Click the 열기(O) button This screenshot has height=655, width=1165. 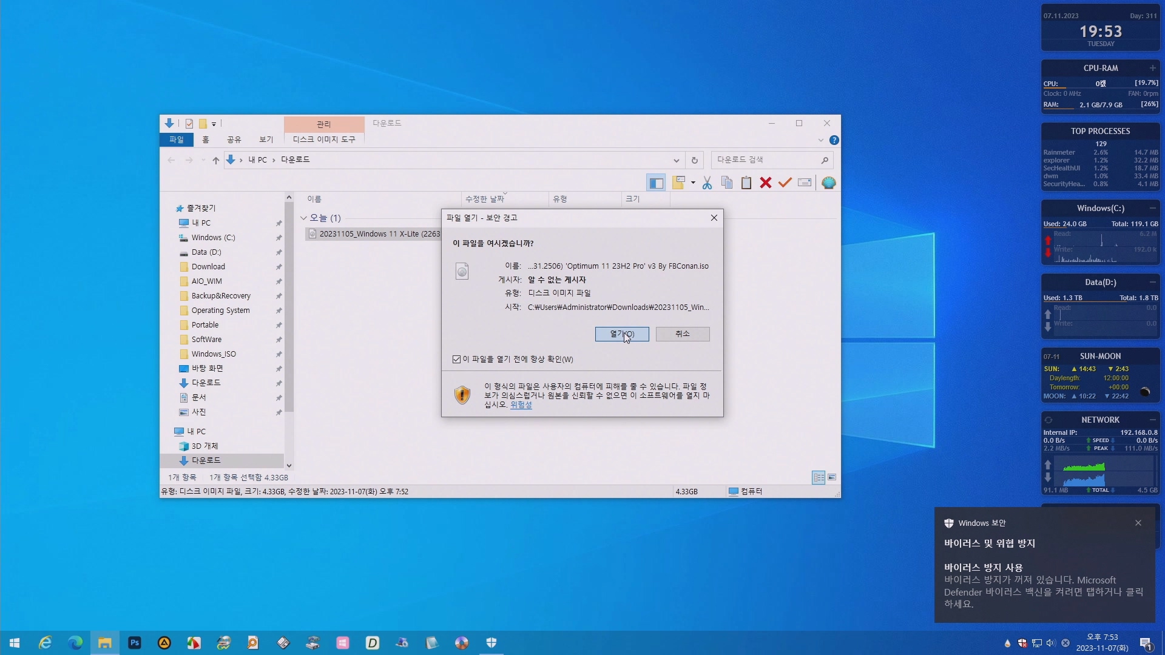(x=622, y=334)
